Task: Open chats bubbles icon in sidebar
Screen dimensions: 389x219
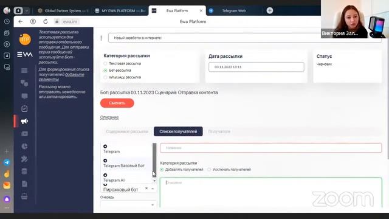Action: point(24,83)
